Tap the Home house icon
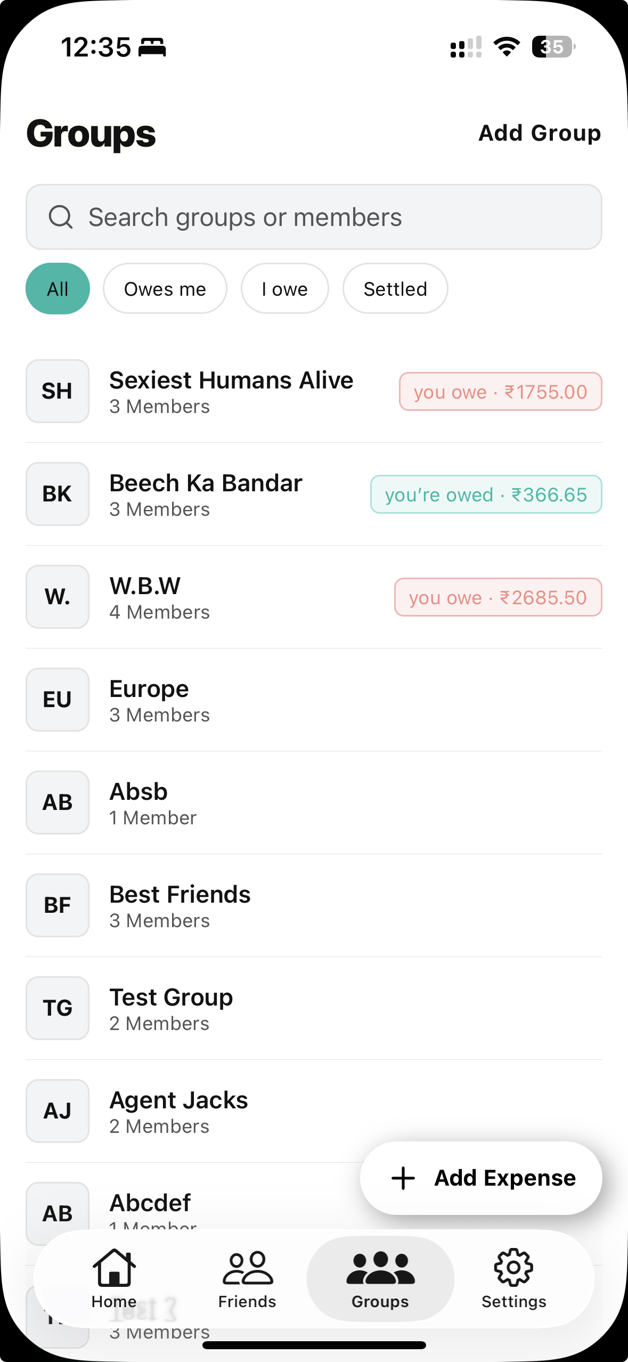 coord(114,1267)
